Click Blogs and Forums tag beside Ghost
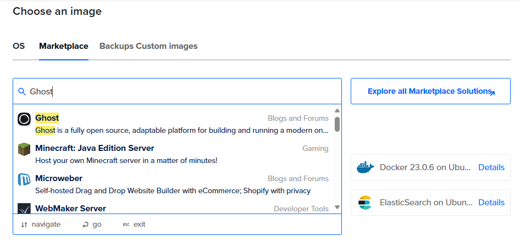 (x=298, y=119)
